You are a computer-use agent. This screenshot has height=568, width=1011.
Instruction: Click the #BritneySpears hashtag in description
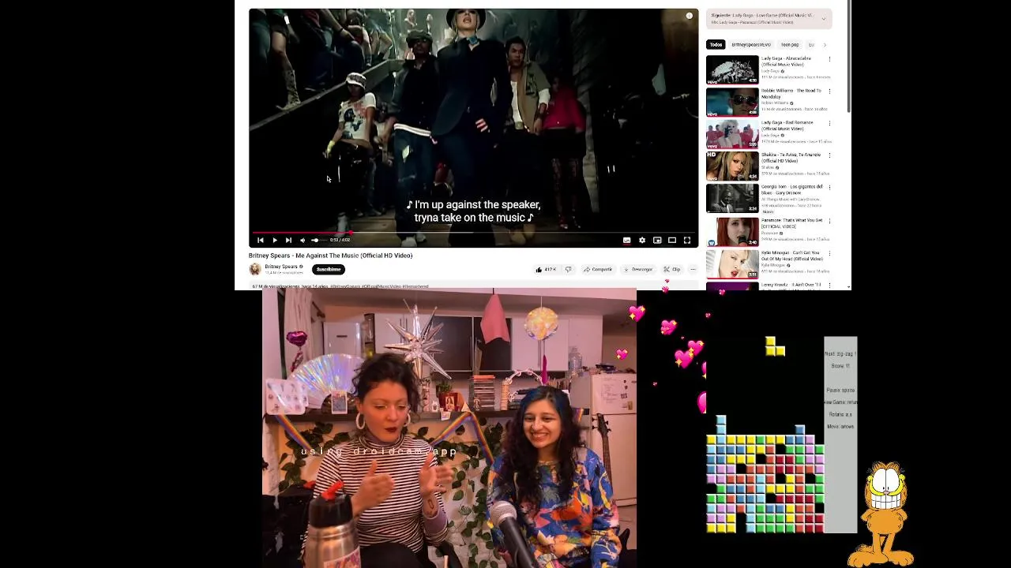pos(345,286)
